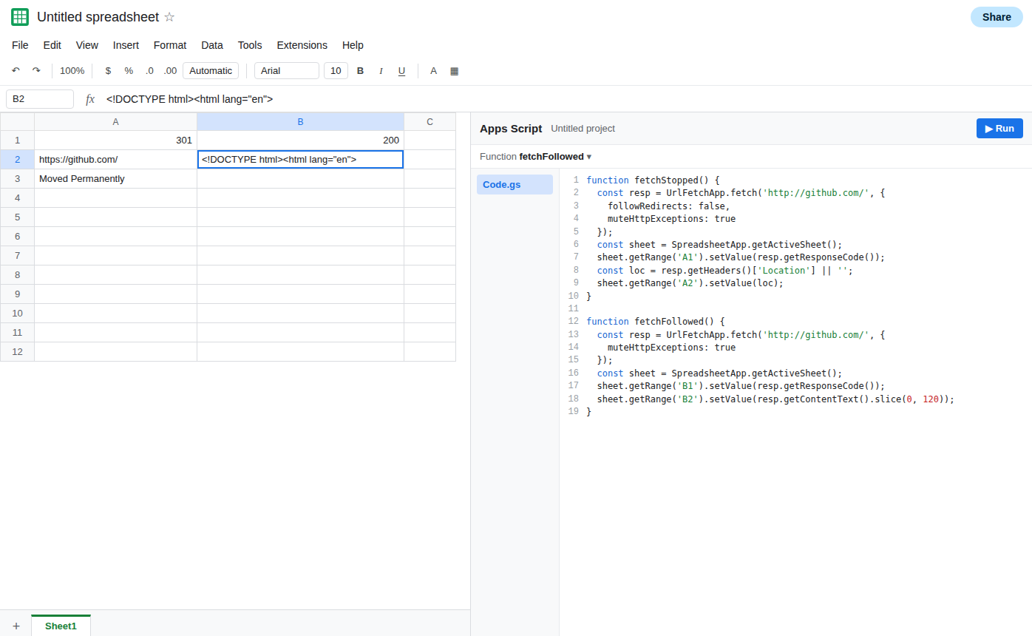Click the Untitled spreadsheet title
This screenshot has height=636, width=1032.
click(x=98, y=17)
